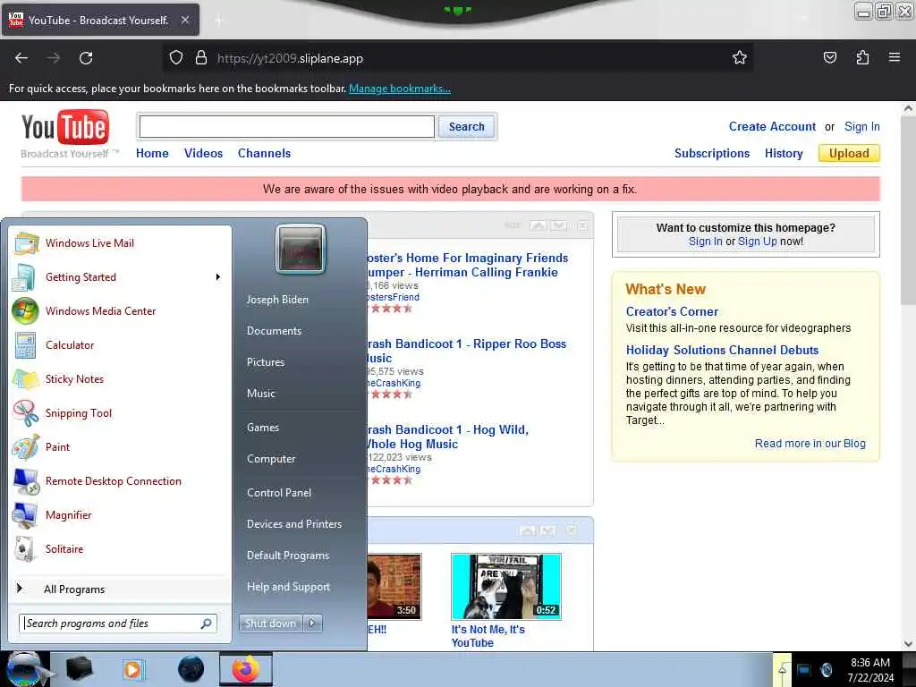Expand the Getting Started submenu arrow

[218, 277]
